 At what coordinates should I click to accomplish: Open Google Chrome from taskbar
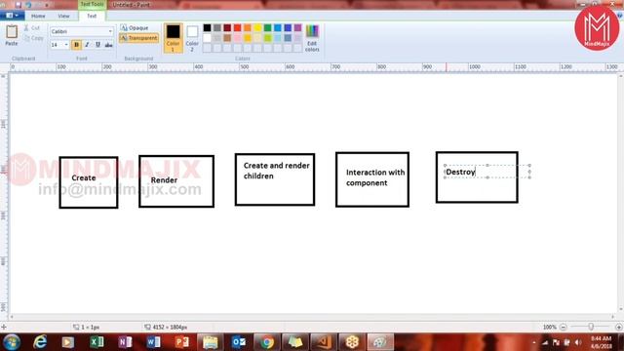[x=267, y=342]
